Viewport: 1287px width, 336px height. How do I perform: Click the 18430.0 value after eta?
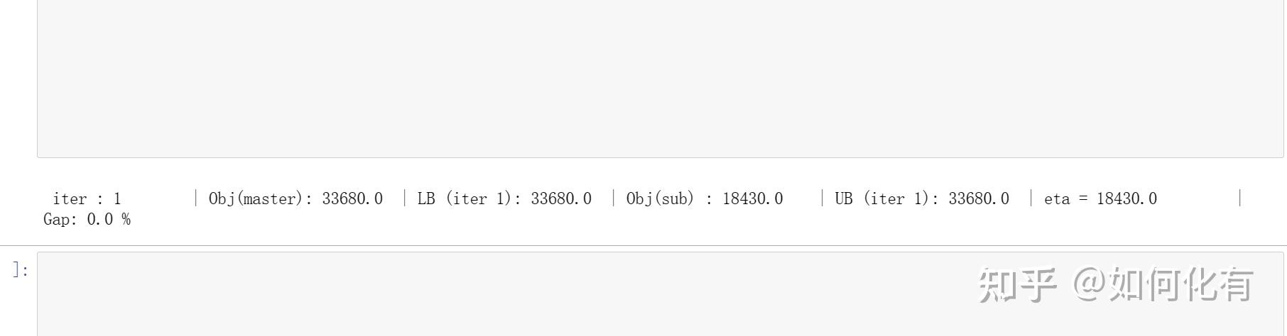click(x=1126, y=199)
